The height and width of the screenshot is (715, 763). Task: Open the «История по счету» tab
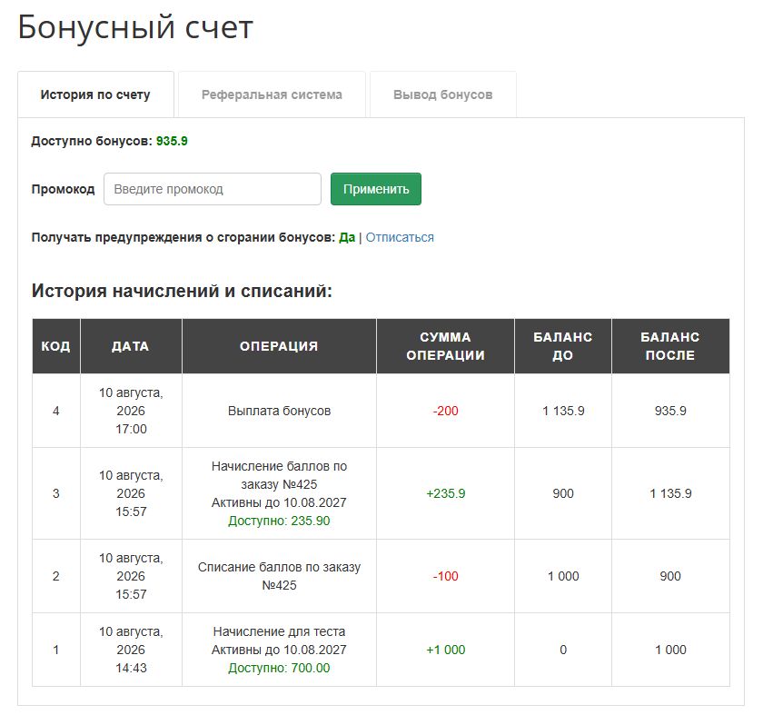(95, 94)
